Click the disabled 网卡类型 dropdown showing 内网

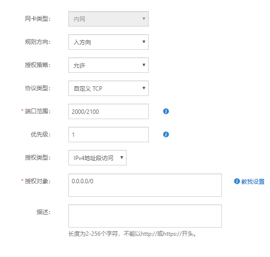[x=108, y=19]
